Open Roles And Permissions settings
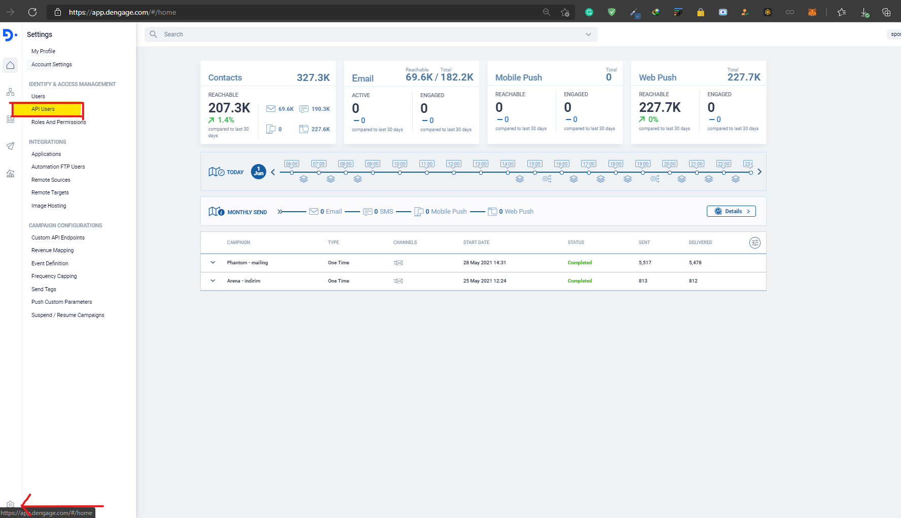The image size is (901, 518). tap(58, 122)
